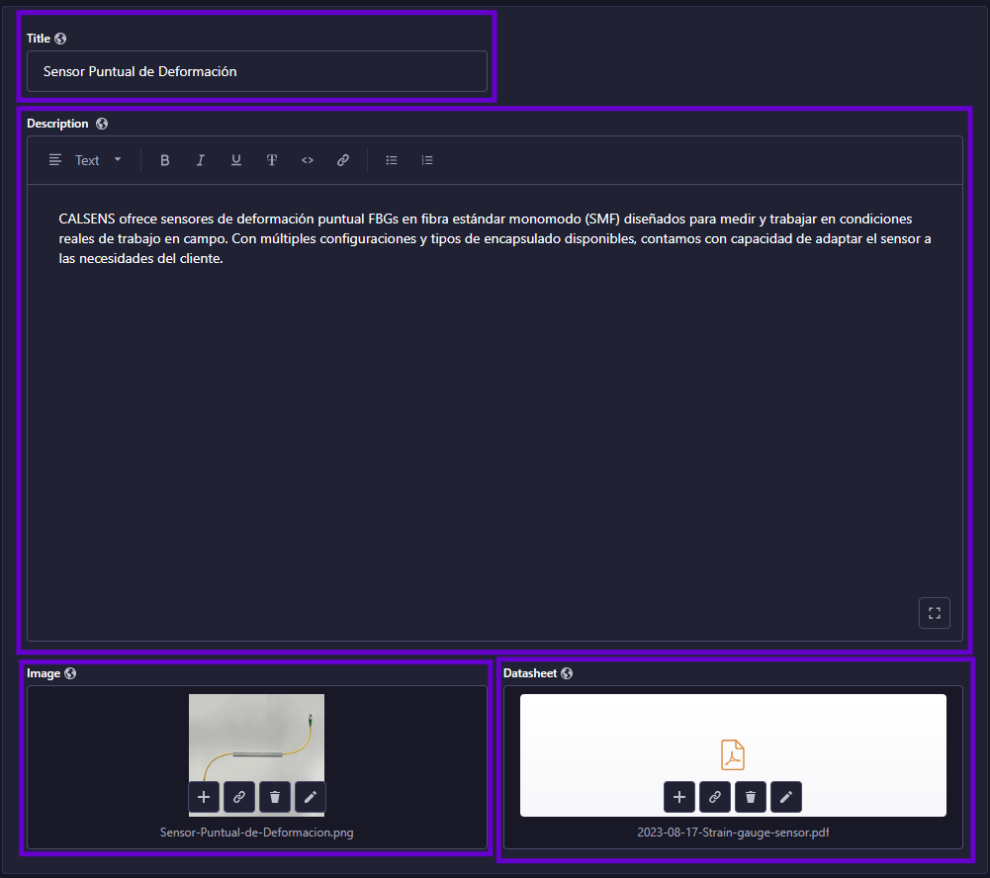The height and width of the screenshot is (878, 990).
Task: Add a new image with plus button
Action: click(204, 797)
